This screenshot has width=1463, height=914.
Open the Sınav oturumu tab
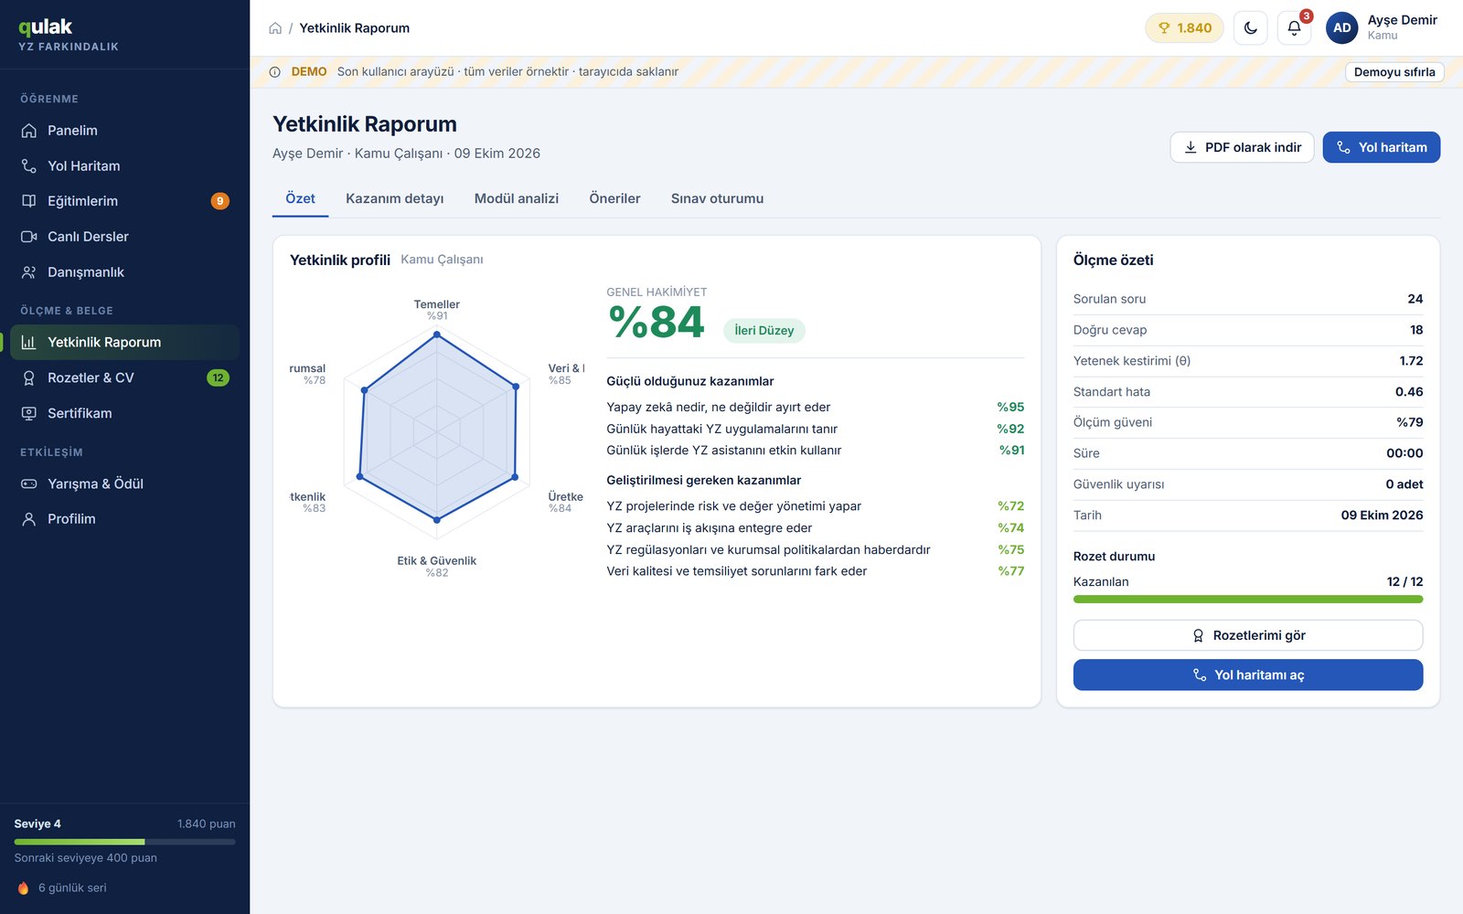coord(717,198)
